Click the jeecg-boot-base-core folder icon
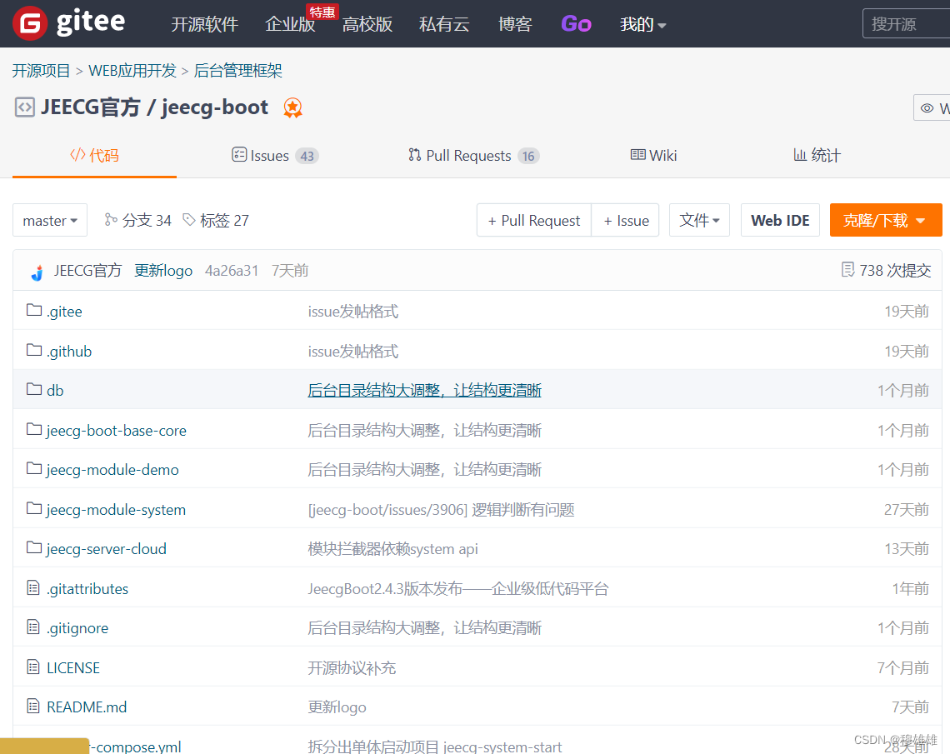This screenshot has width=950, height=754. 34,429
